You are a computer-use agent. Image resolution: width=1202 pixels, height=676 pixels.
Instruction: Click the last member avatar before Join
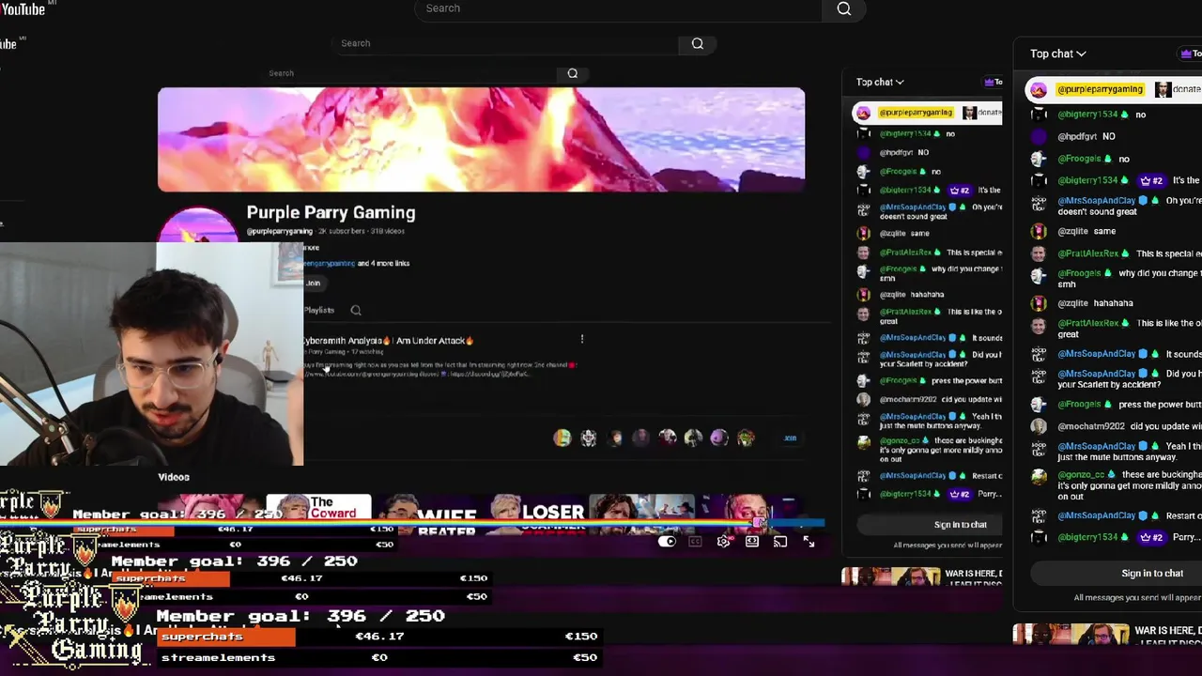pyautogui.click(x=746, y=438)
